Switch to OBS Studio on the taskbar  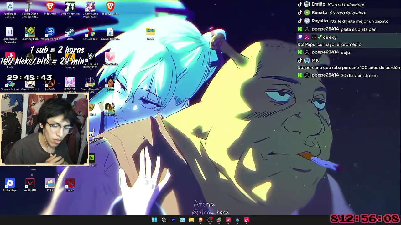pyautogui.click(x=210, y=220)
